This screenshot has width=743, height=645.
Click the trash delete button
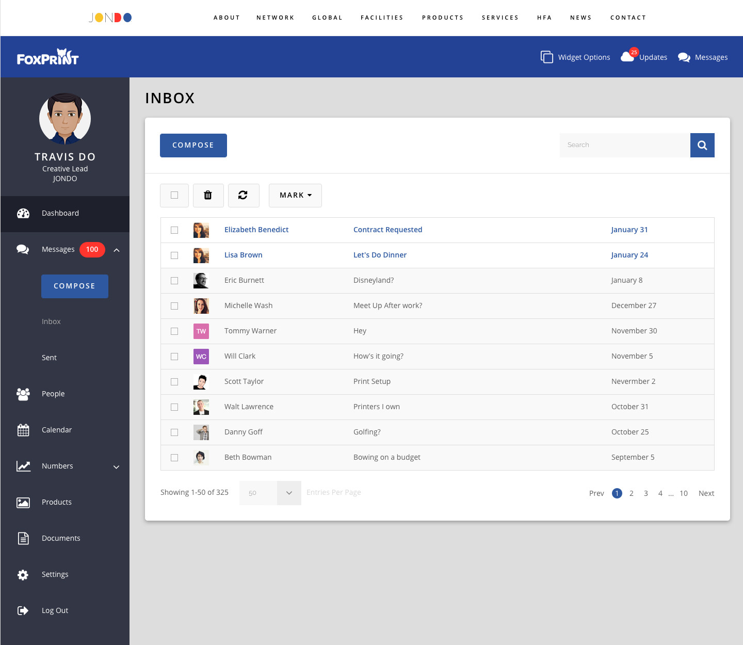coord(208,195)
